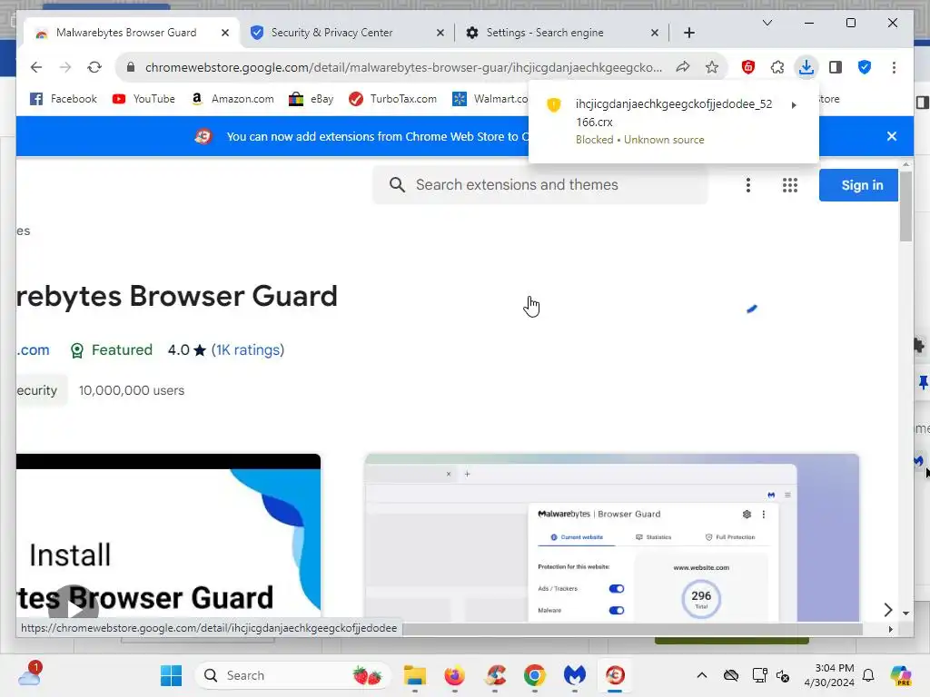Open eBay bookmark
The height and width of the screenshot is (697, 930).
pyautogui.click(x=311, y=99)
